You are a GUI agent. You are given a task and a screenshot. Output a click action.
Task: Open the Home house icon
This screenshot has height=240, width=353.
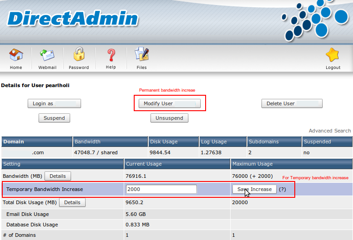point(16,55)
